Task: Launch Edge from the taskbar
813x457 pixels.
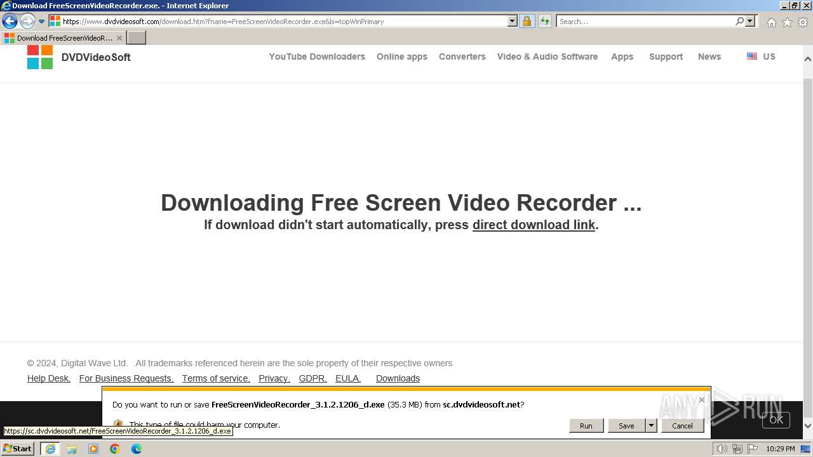Action: (137, 449)
